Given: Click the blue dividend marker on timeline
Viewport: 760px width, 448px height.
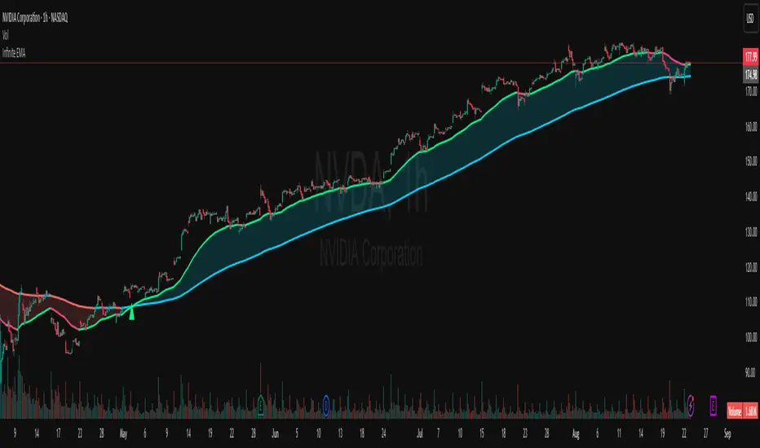Looking at the screenshot, I should 326,406.
